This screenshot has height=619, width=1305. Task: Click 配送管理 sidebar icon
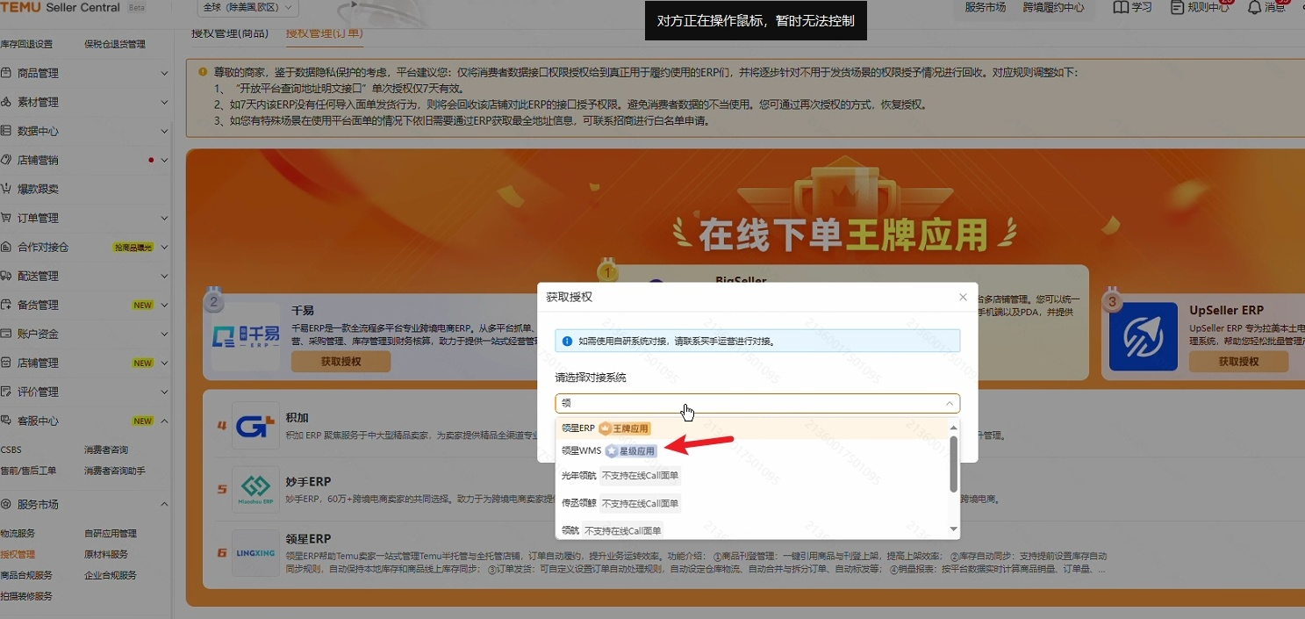click(x=6, y=276)
